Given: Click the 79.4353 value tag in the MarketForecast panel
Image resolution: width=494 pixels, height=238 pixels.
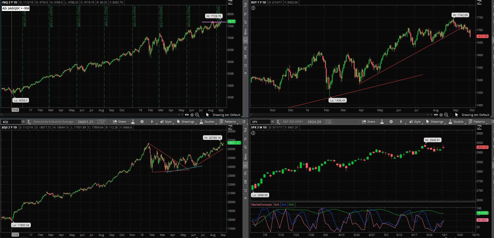Looking at the screenshot, I should click(482, 213).
